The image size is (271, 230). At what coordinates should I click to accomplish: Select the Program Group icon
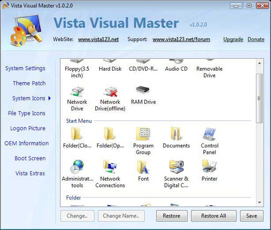click(143, 134)
